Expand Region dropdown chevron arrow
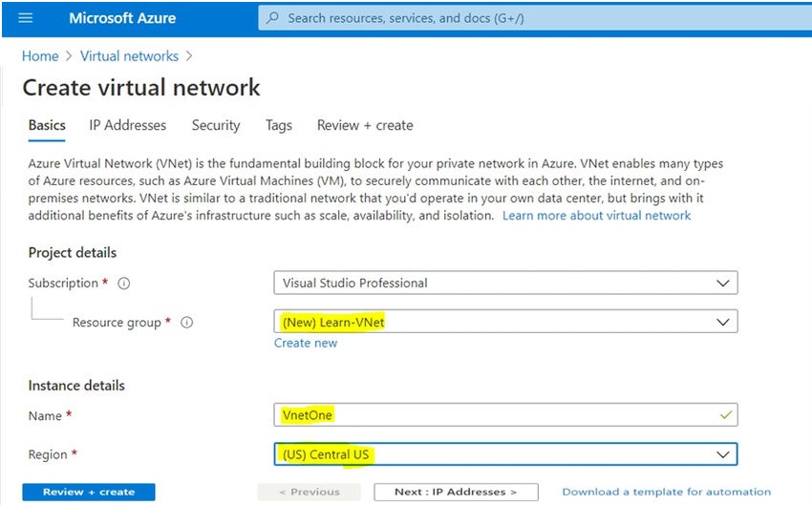This screenshot has width=812, height=505. (723, 454)
